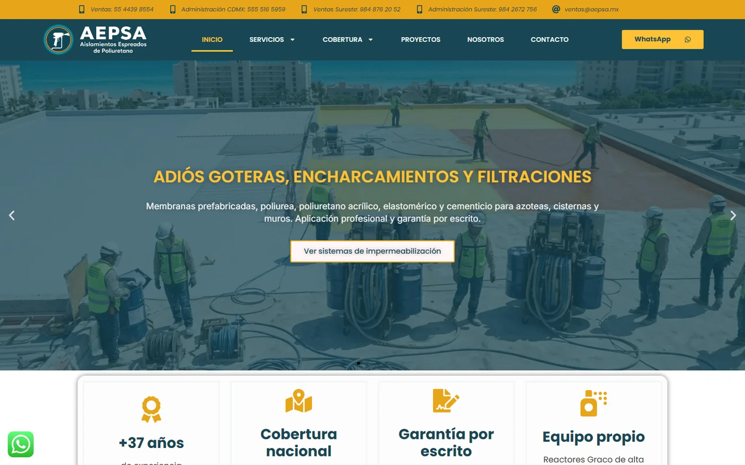Click the yellow WhatsApp header button
This screenshot has width=745, height=465.
(x=663, y=39)
